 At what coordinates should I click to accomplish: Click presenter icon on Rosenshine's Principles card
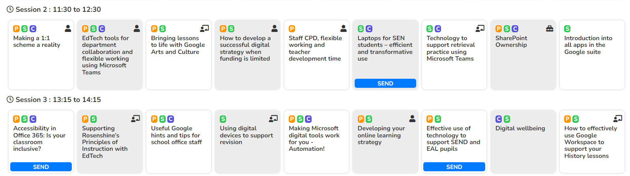[135, 119]
